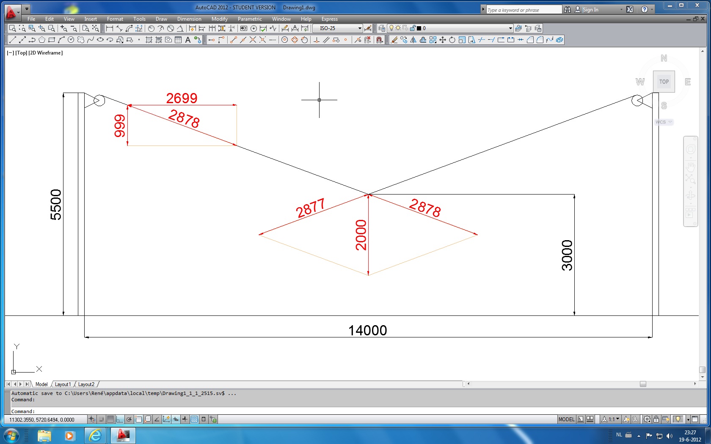711x444 pixels.
Task: Click the Zoom Window icon
Action: coord(12,28)
